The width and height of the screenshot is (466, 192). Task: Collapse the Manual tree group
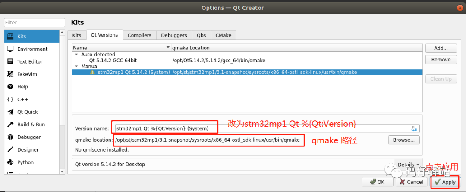click(x=76, y=67)
